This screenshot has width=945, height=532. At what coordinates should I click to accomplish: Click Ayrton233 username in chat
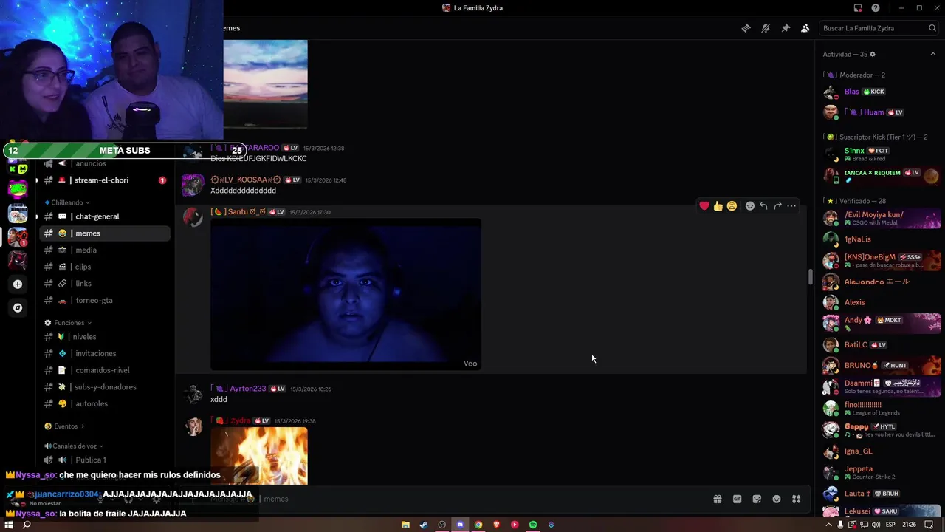point(238,389)
